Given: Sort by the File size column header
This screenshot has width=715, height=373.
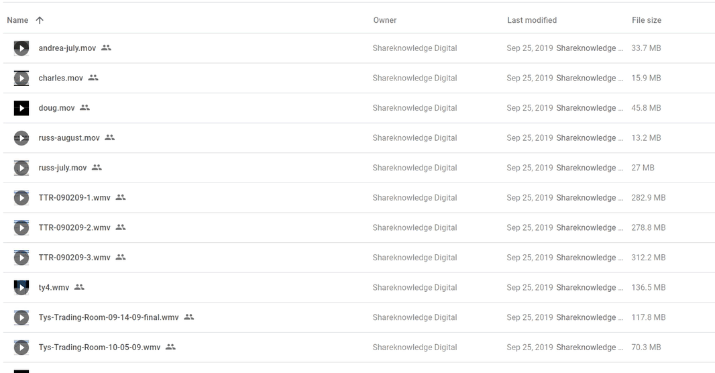Looking at the screenshot, I should pos(647,20).
